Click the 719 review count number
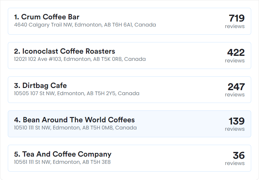 [236, 18]
